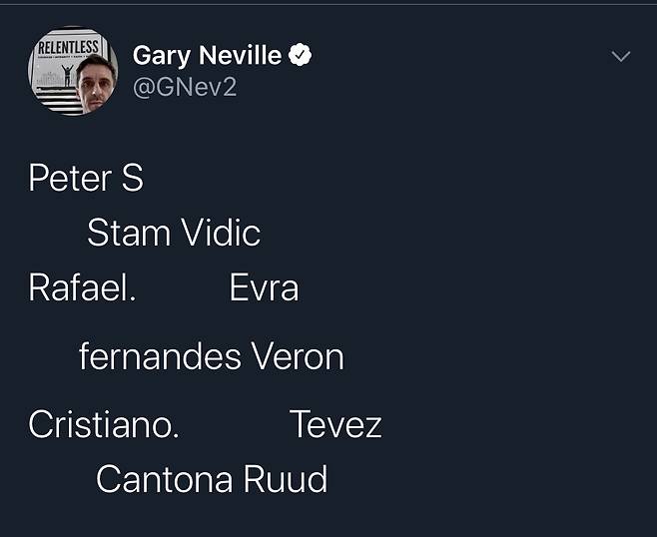657x537 pixels.
Task: Select the word fernandes in the tweet
Action: [160, 356]
